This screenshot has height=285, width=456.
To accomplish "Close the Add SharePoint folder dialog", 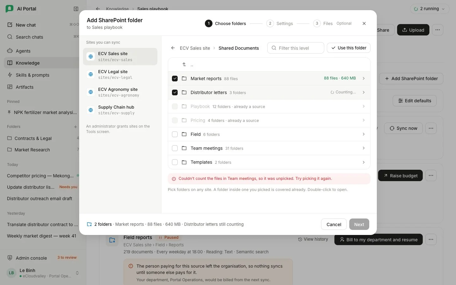I will (x=364, y=23).
